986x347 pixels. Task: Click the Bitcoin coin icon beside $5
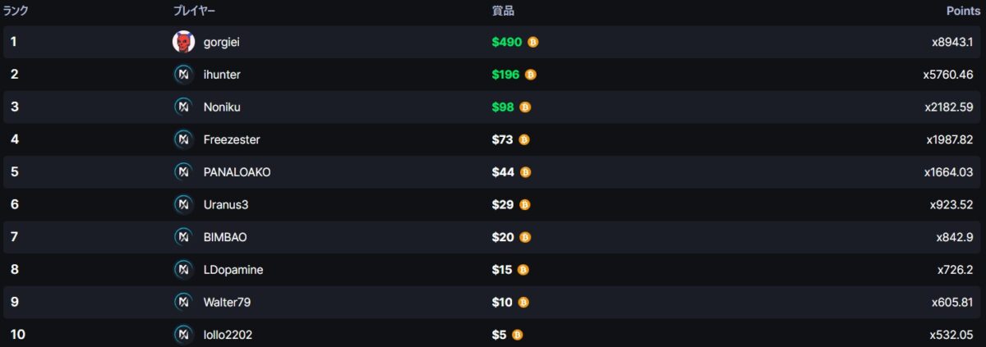[x=518, y=335]
